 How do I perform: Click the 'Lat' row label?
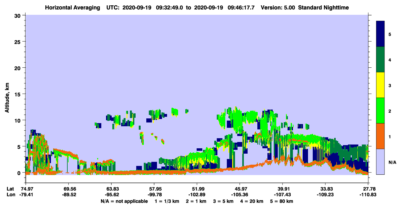click(11, 189)
